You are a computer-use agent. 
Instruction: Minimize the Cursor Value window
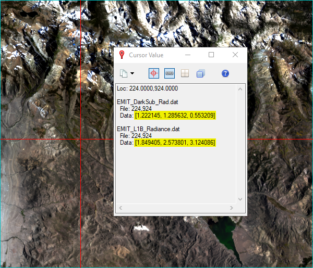click(187, 55)
